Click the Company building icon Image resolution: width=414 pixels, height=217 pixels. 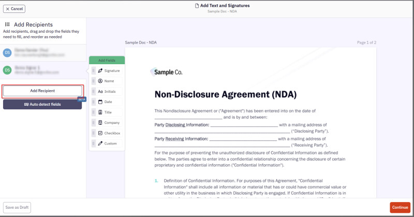point(100,123)
